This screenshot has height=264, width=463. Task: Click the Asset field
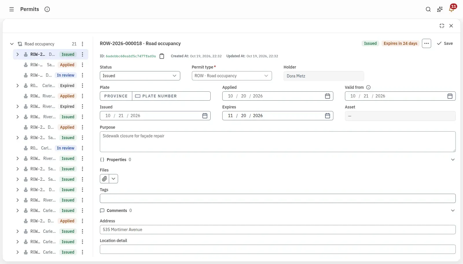pos(400,116)
